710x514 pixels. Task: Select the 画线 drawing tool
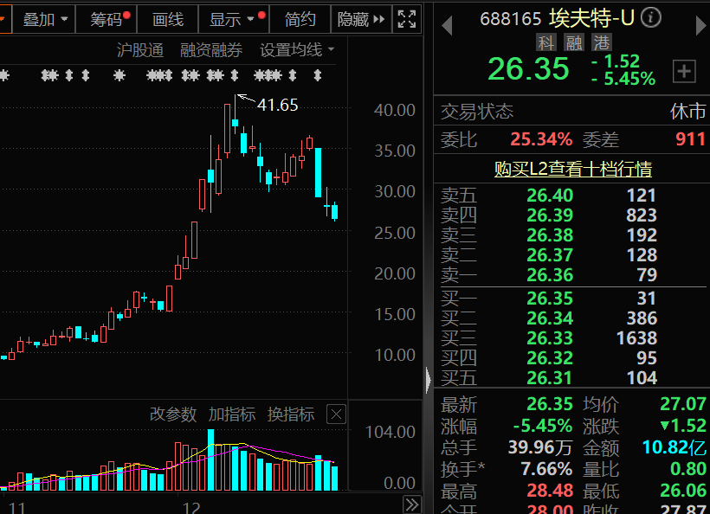pyautogui.click(x=166, y=19)
